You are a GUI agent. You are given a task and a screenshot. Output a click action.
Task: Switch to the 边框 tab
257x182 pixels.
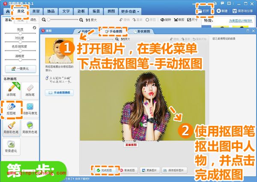click(81, 11)
